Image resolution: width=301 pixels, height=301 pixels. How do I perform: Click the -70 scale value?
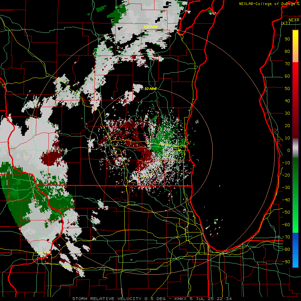pos(286,237)
